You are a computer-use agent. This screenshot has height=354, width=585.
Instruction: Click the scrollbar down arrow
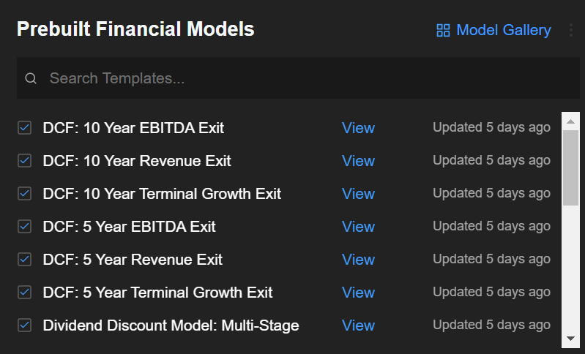570,339
